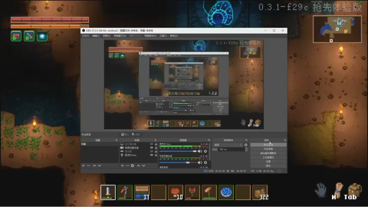Open mixer settings gear for second audio track
The image size is (368, 207).
click(206, 162)
